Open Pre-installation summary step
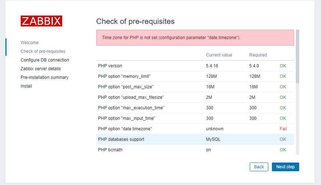 tap(44, 77)
